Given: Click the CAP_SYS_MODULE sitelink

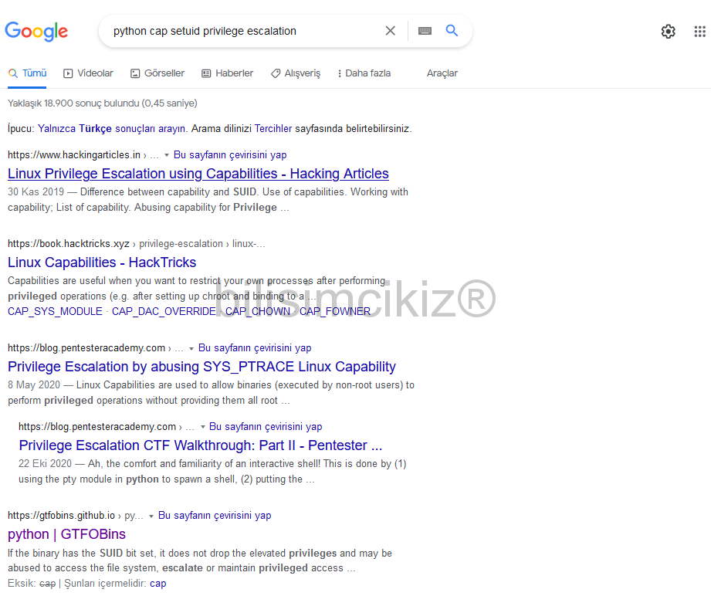Looking at the screenshot, I should point(55,312).
